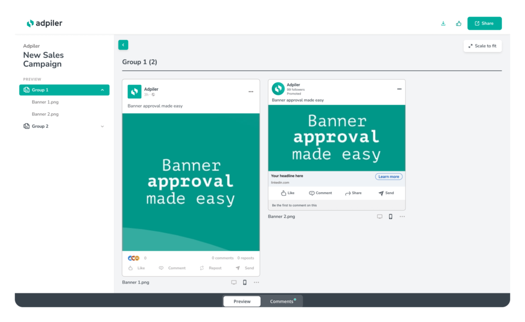Click the green back arrow button
The width and height of the screenshot is (525, 322).
click(123, 45)
